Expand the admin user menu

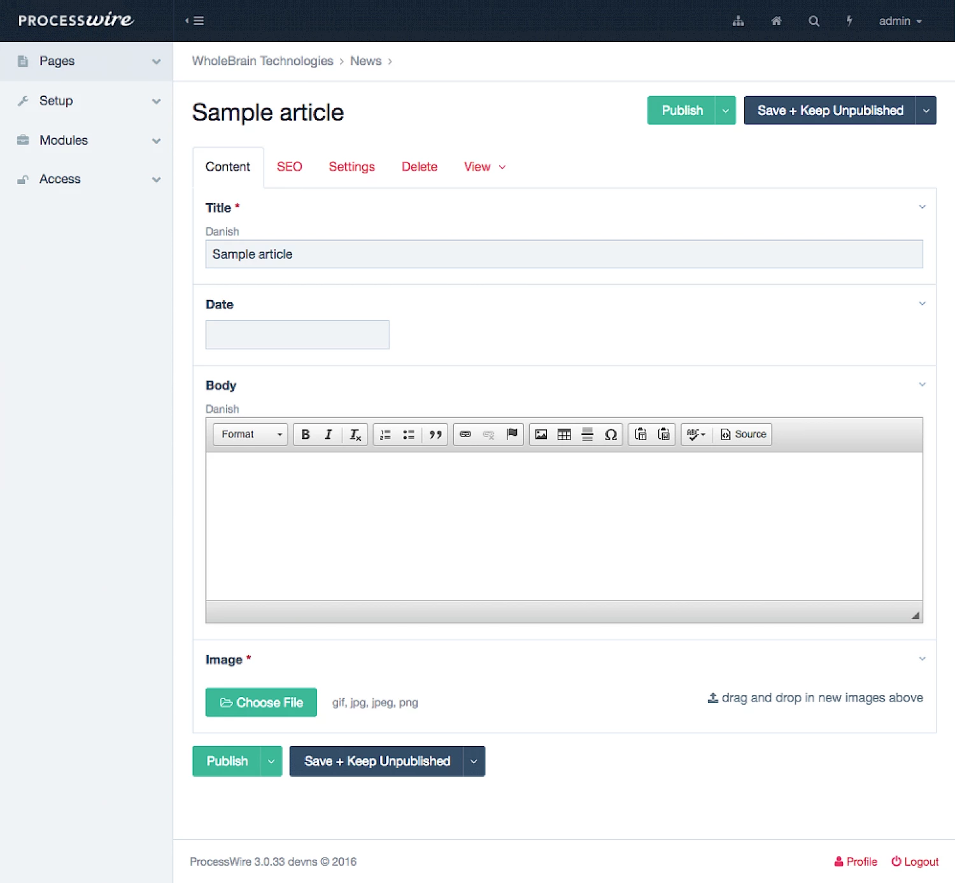[900, 21]
